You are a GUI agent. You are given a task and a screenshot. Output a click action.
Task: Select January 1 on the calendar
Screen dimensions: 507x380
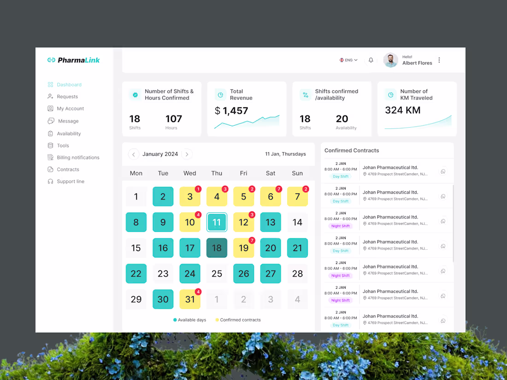[136, 197]
